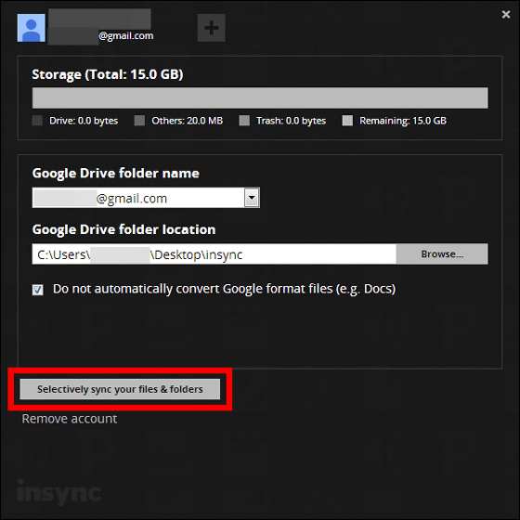Click the 'Trash: 0.0 bytes' text
The image size is (520, 520).
pos(291,121)
